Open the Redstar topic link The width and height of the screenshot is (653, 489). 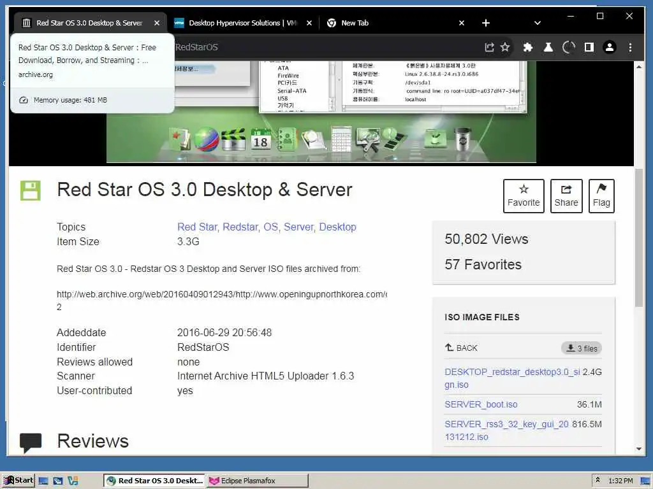(x=240, y=227)
